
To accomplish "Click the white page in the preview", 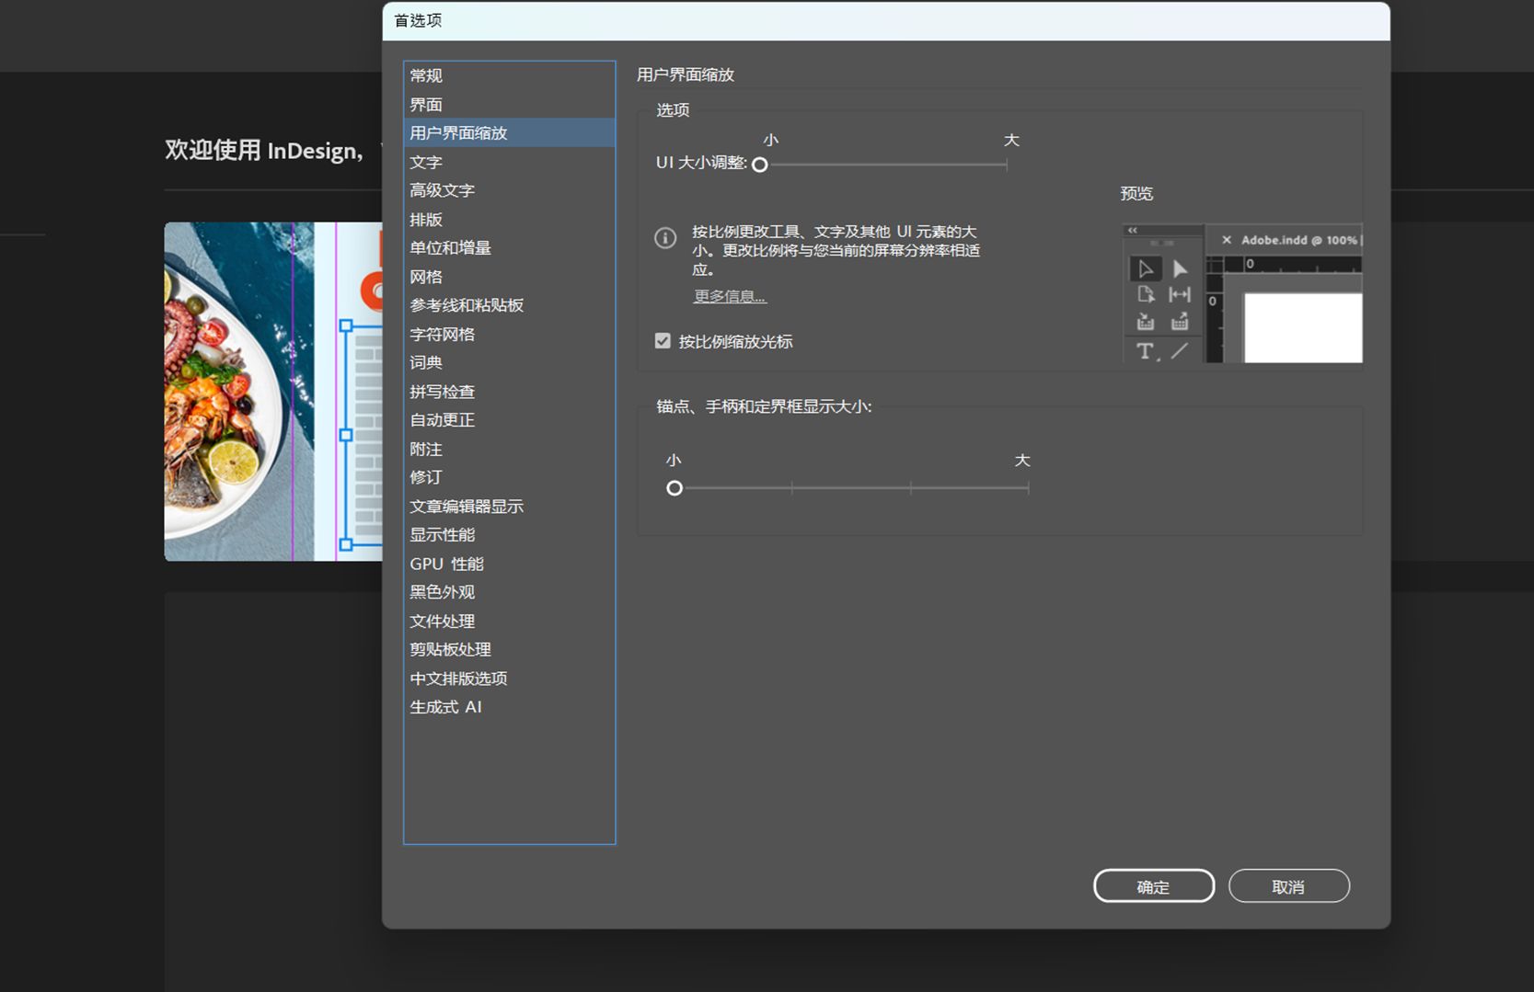I will 1303,328.
